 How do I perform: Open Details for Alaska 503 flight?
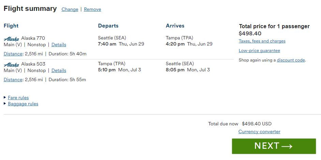click(59, 70)
